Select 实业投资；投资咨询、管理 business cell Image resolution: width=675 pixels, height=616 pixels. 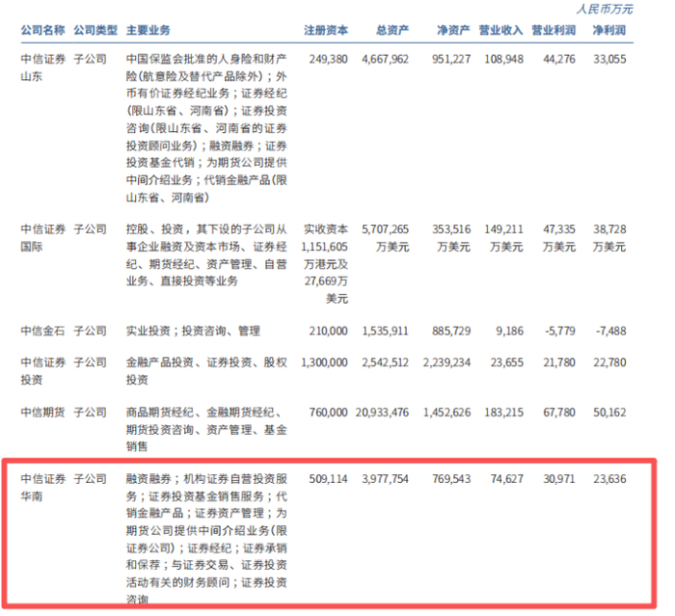[x=193, y=331]
